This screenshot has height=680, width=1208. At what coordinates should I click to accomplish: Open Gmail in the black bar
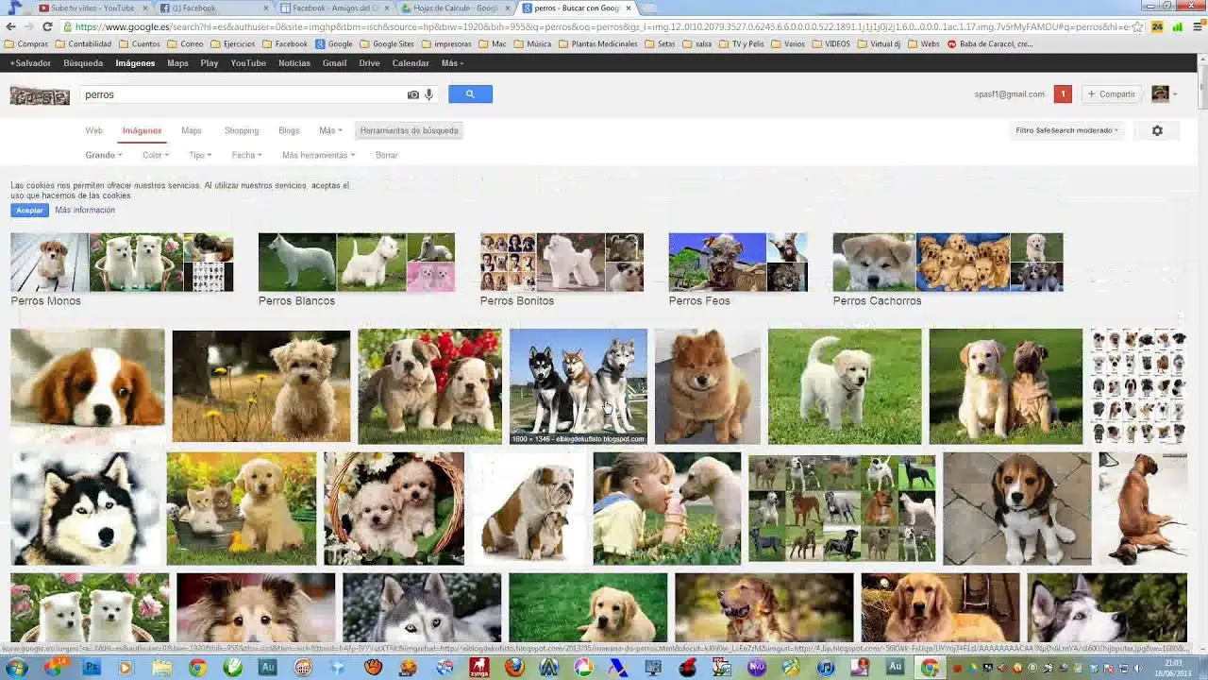[x=334, y=63]
